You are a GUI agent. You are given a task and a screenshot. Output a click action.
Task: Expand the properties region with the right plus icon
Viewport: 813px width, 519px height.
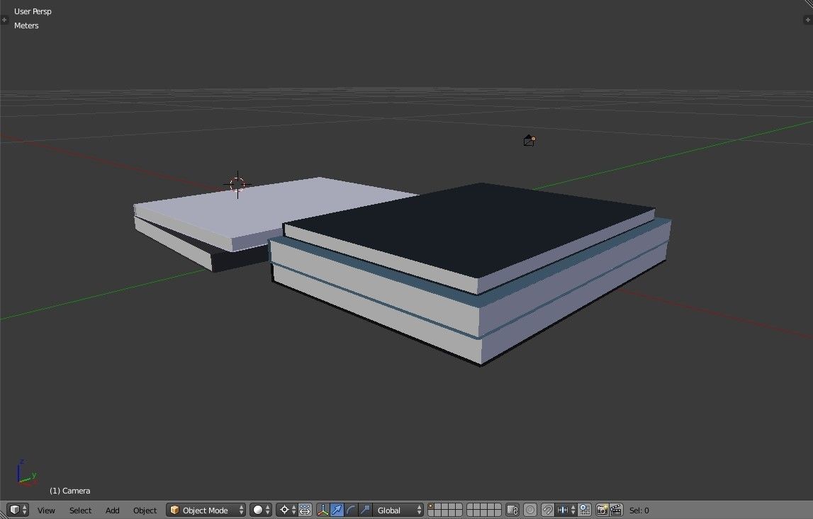tap(807, 20)
